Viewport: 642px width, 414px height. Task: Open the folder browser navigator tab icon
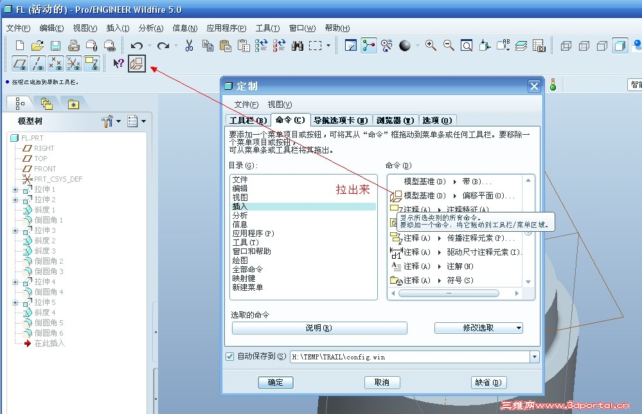pyautogui.click(x=47, y=103)
